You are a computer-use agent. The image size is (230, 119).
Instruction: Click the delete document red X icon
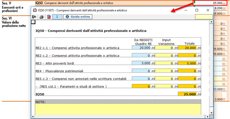pos(49,17)
